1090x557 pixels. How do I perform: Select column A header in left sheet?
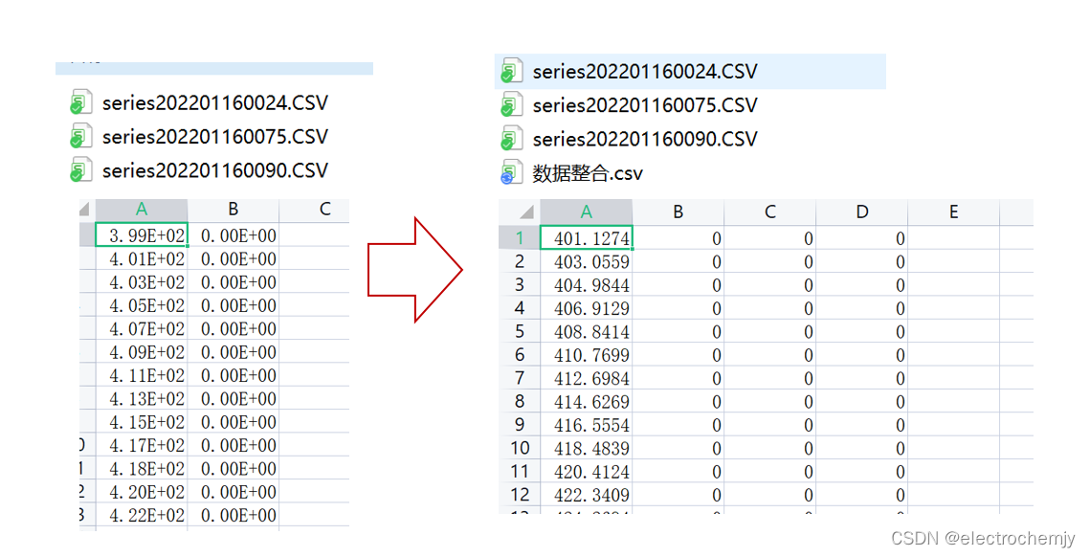(x=142, y=210)
